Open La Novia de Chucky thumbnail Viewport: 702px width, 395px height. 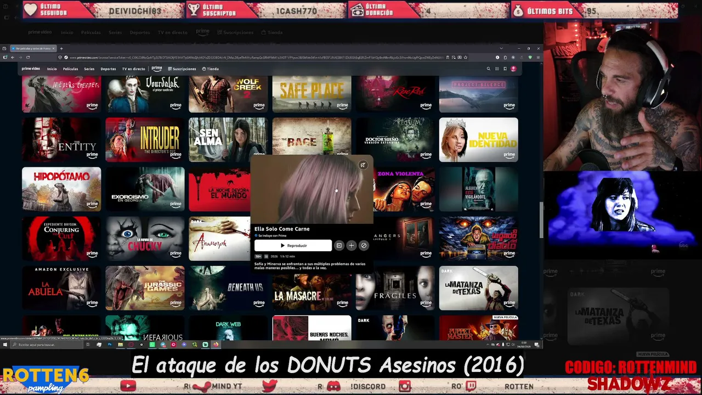[x=145, y=239]
